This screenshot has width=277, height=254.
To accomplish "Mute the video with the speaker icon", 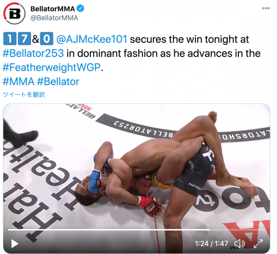I will (240, 244).
